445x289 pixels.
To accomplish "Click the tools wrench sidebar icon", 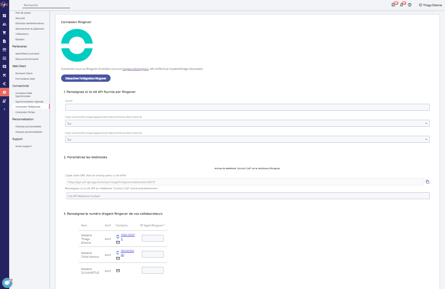I will point(4,75).
